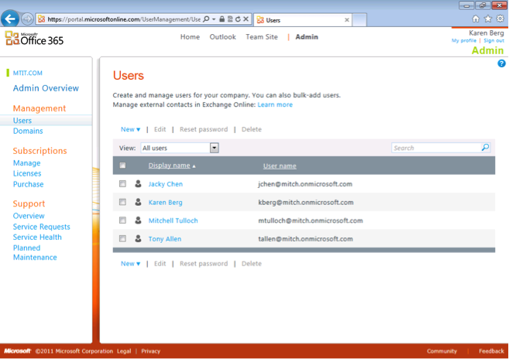Expand the top New dropdown menu

point(130,129)
